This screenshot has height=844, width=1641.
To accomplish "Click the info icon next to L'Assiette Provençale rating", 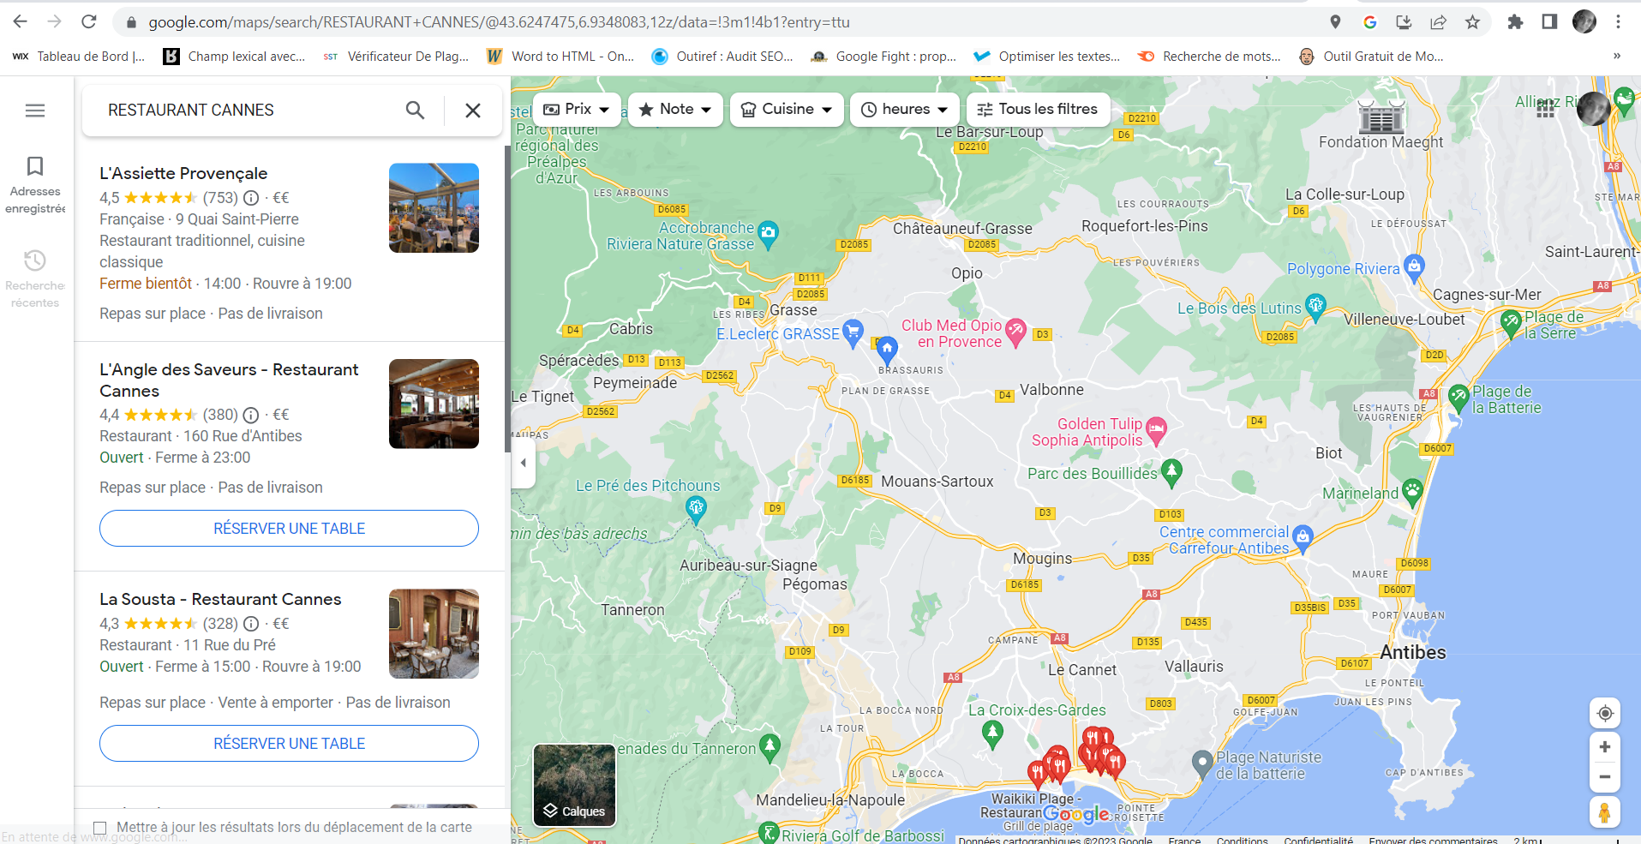I will click(250, 197).
